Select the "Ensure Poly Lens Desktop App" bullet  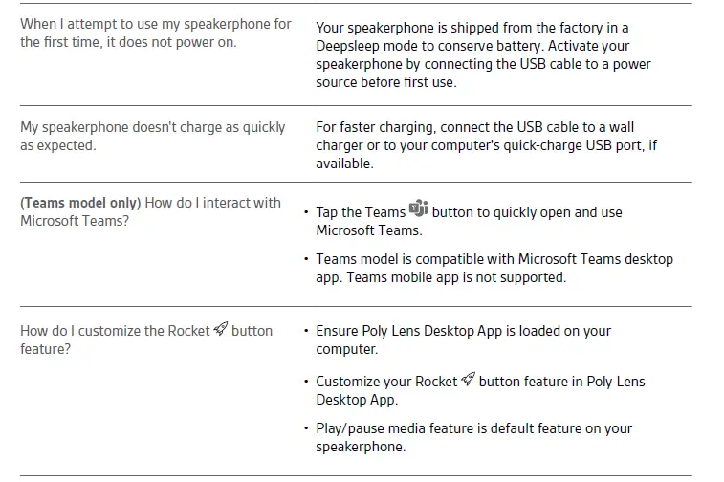pyautogui.click(x=464, y=340)
